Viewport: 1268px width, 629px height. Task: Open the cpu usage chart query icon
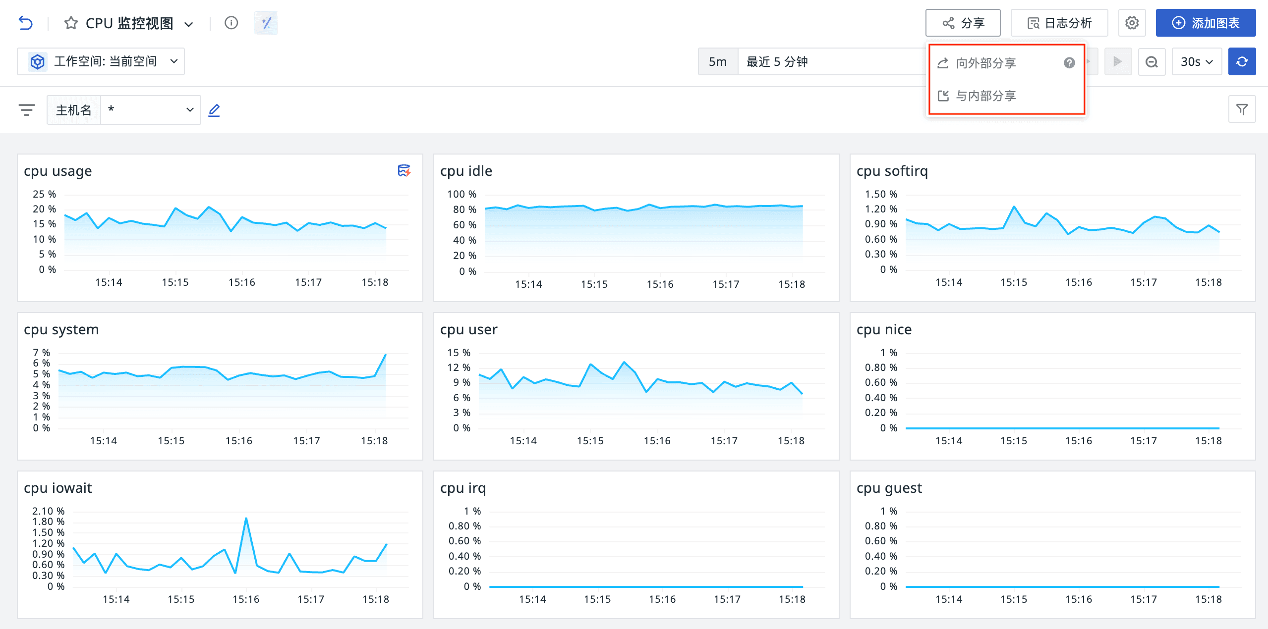[x=404, y=171]
